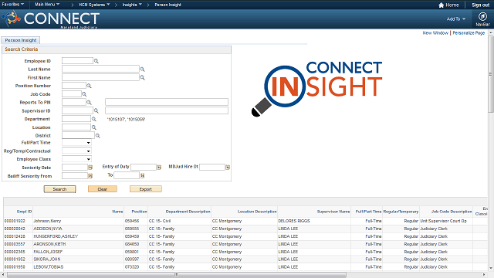Open the Position Number lookup magnifier

pyautogui.click(x=89, y=86)
